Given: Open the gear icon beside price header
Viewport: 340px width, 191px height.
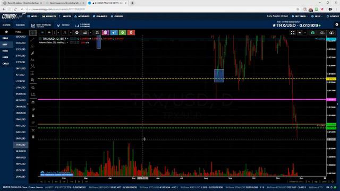Looking at the screenshot, I should tap(336, 25).
